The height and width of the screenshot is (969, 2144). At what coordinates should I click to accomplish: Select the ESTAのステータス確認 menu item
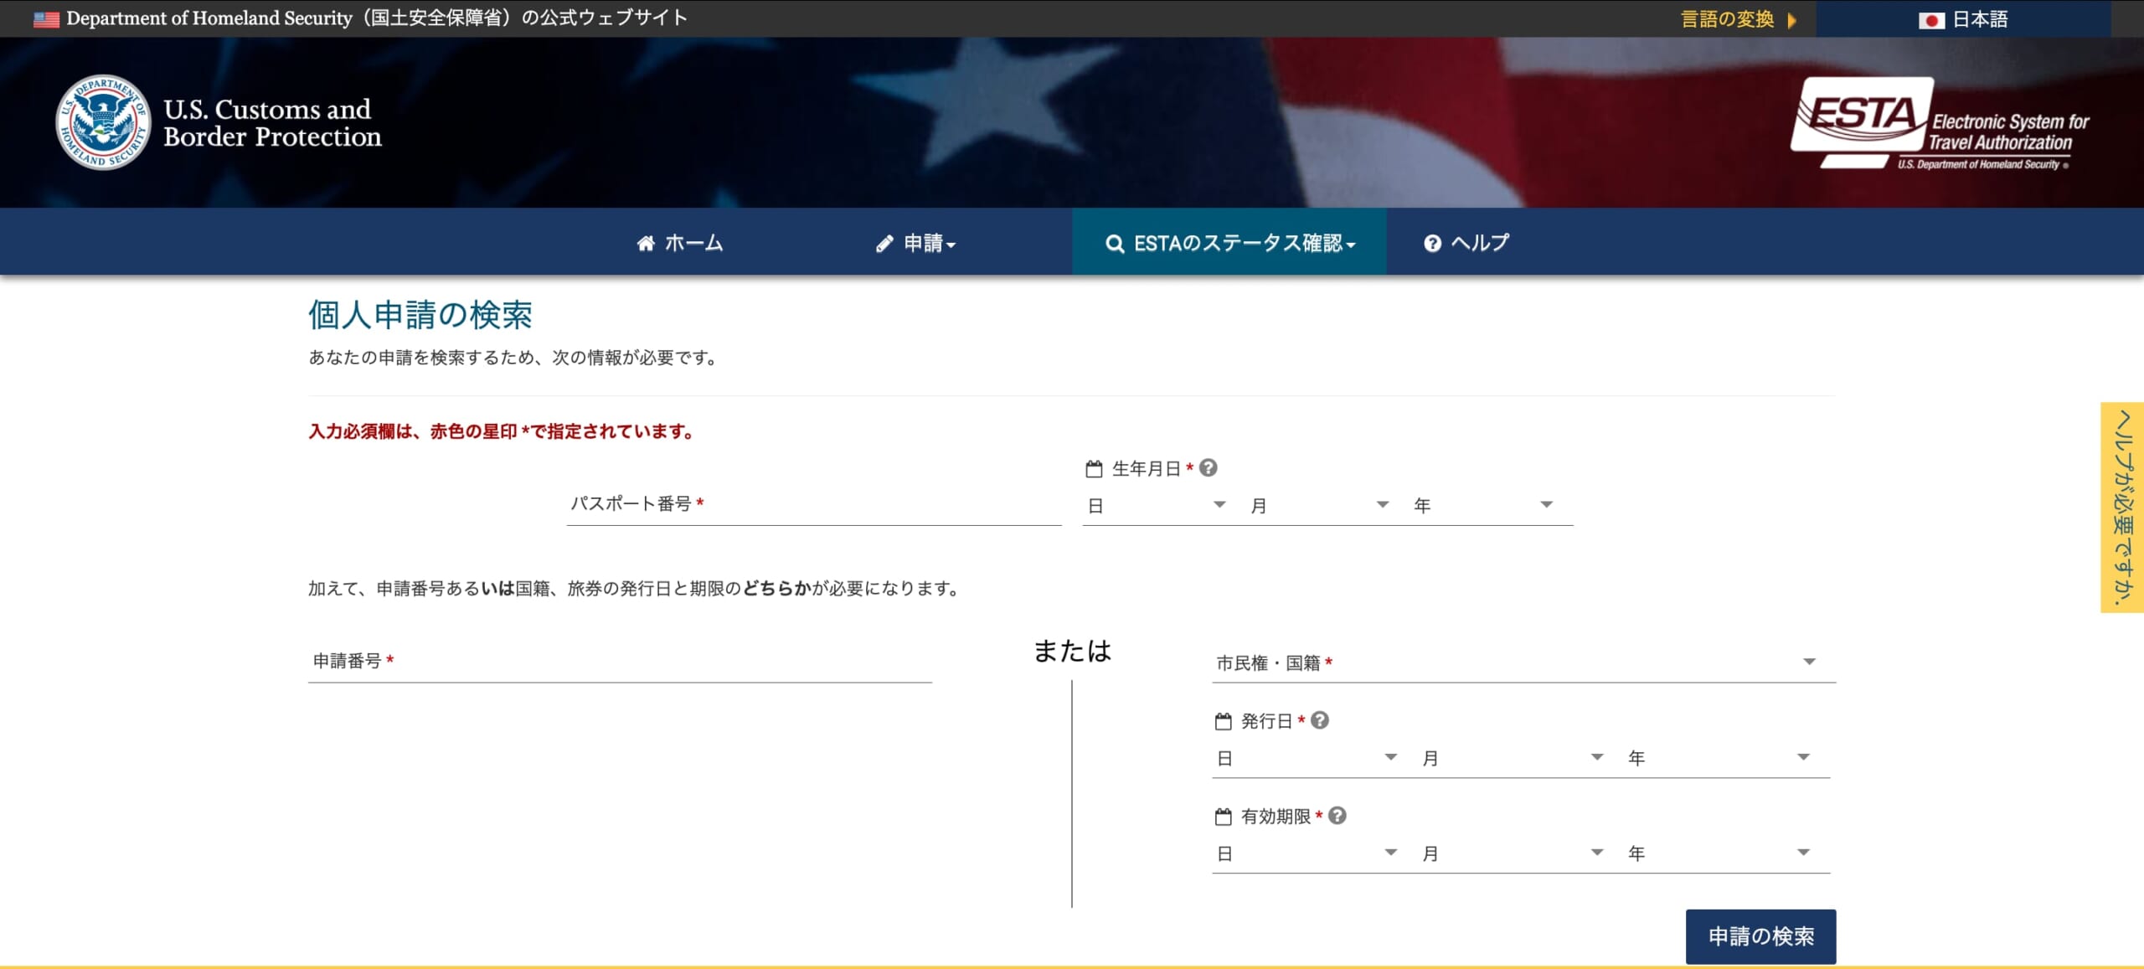pyautogui.click(x=1231, y=243)
